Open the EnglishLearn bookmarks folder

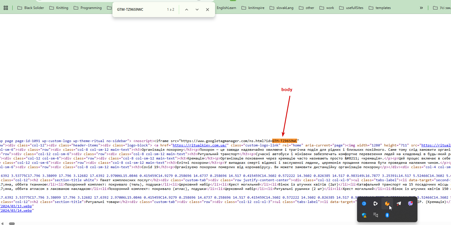(x=226, y=8)
